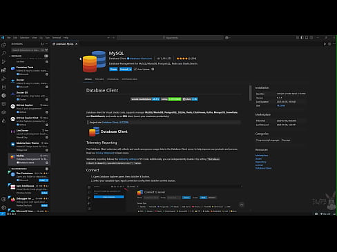Image resolution: width=337 pixels, height=252 pixels.
Task: Toggle the primary side bar layout icon
Action: coord(302,38)
